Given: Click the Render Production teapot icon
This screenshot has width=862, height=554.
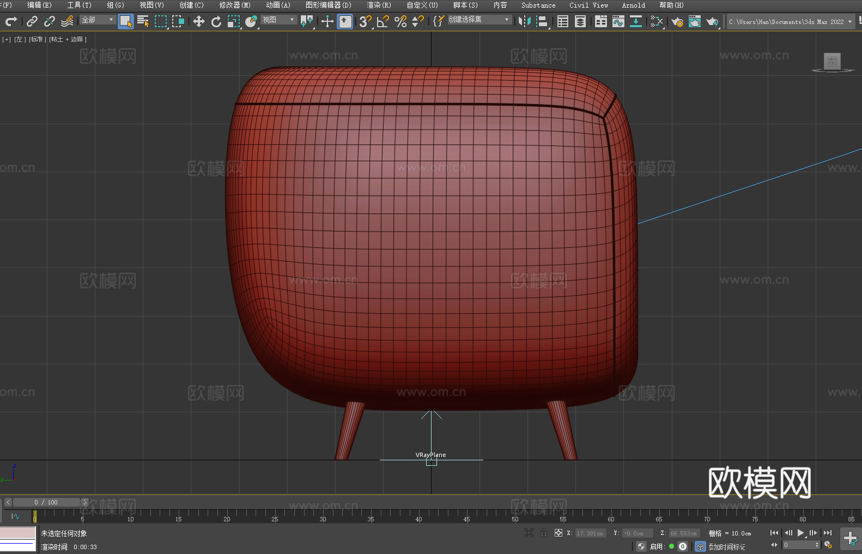Looking at the screenshot, I should pyautogui.click(x=712, y=21).
